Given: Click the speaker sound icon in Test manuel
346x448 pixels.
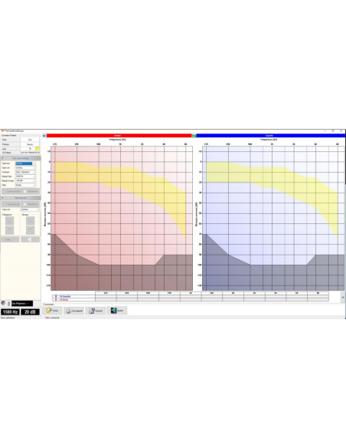Looking at the screenshot, I should coord(30,239).
